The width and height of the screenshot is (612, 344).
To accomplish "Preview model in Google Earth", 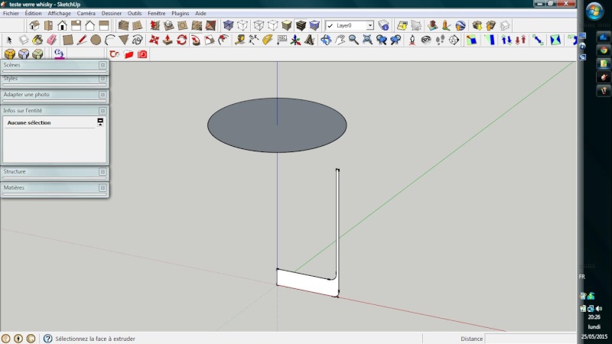I will [461, 26].
